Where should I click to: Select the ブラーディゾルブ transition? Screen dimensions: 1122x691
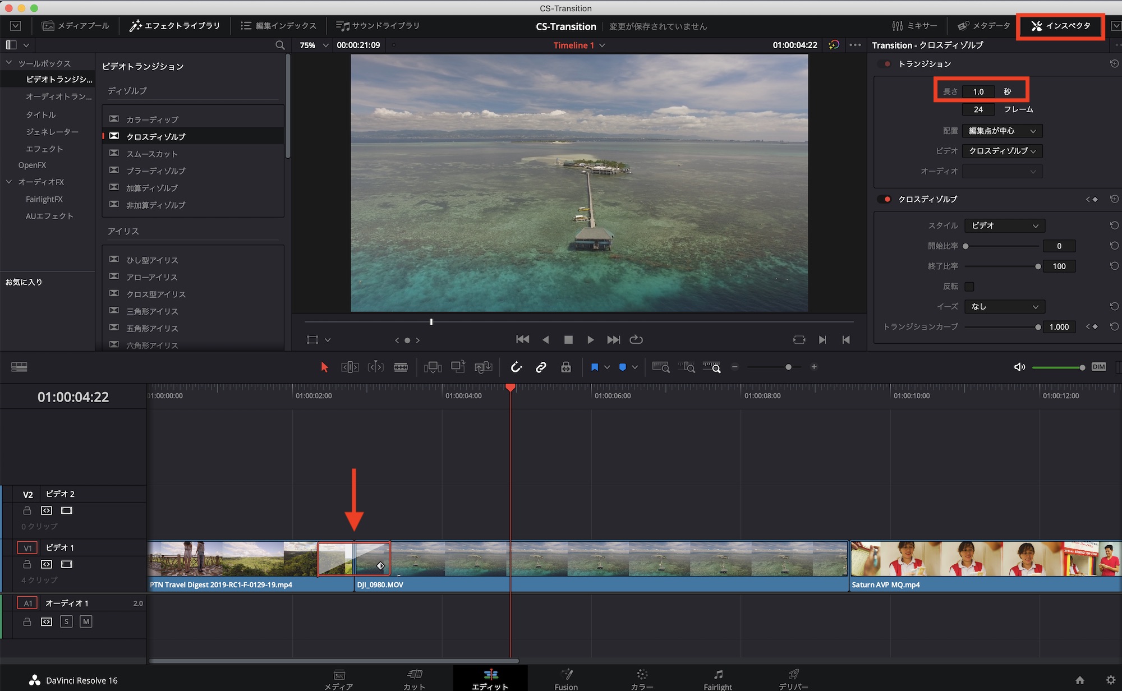[155, 171]
